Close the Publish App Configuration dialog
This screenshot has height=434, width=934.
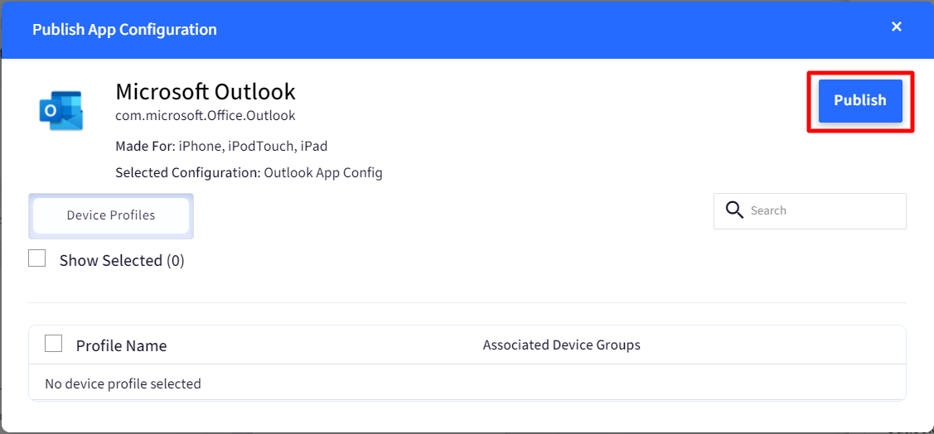click(896, 27)
